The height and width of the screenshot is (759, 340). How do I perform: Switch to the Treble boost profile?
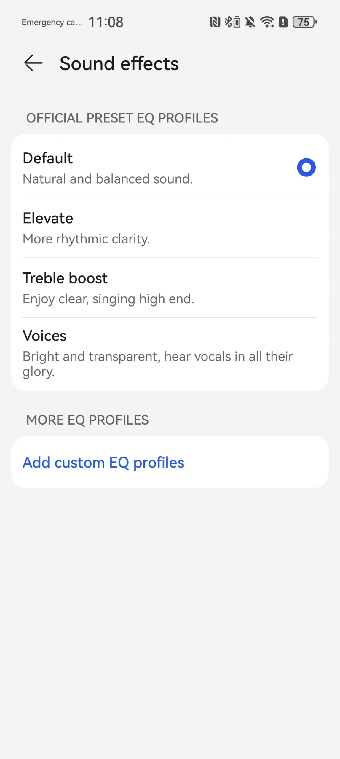[x=65, y=278]
